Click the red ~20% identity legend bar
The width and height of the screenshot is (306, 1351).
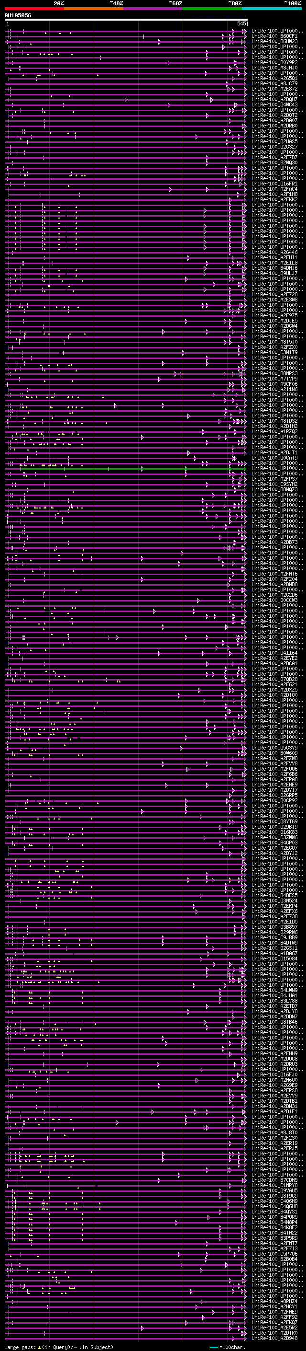click(34, 9)
